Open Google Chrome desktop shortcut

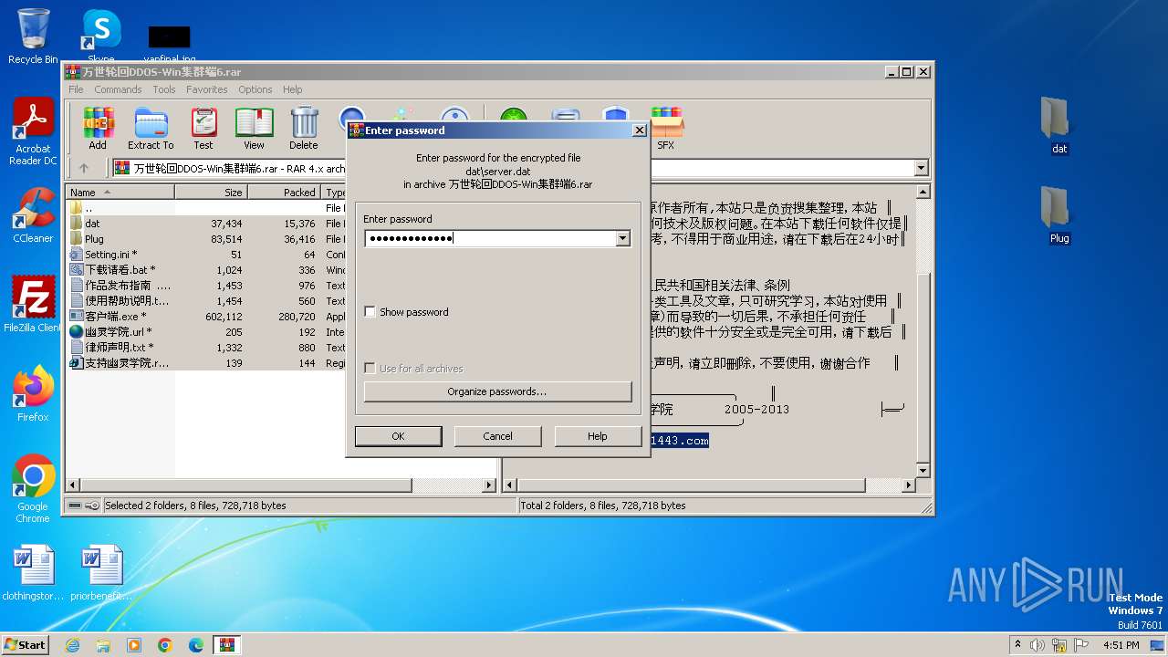pyautogui.click(x=33, y=489)
